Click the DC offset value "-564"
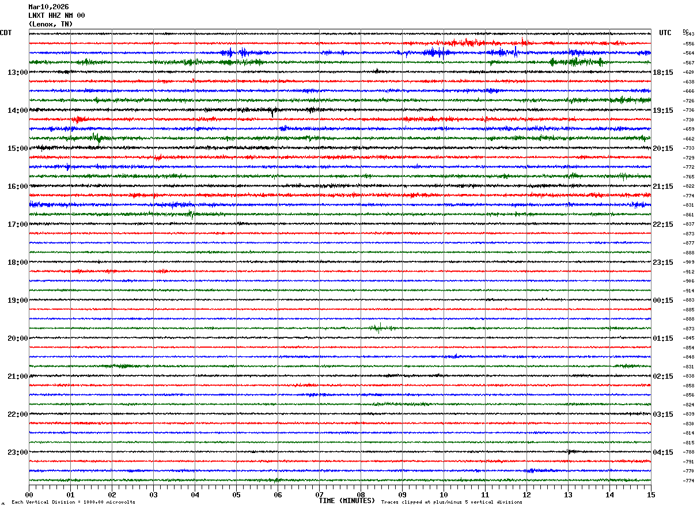 (688, 53)
